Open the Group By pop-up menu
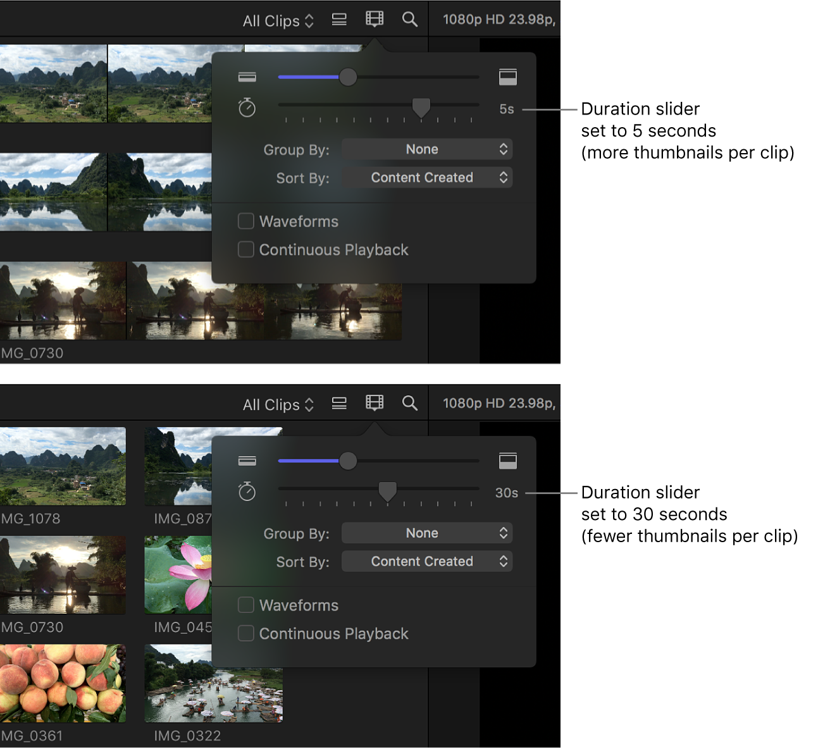Screen dimensions: 818x749 pyautogui.click(x=427, y=149)
